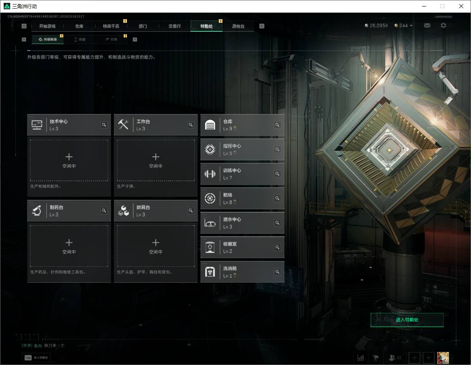Open the mail envelope icon
Viewport: 471px width, 365px height.
coord(427,26)
